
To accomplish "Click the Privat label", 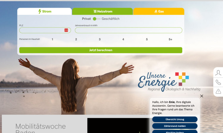I will (x=86, y=19).
